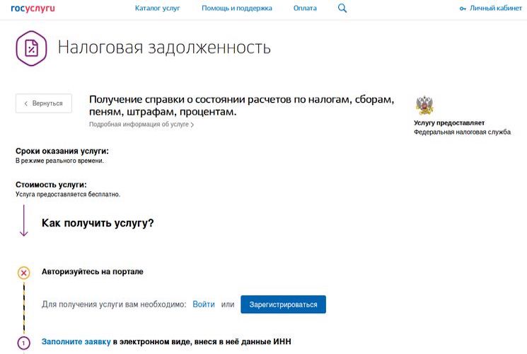Click the Federal Tax Service emblem
Image resolution: width=527 pixels, height=354 pixels.
click(x=425, y=105)
